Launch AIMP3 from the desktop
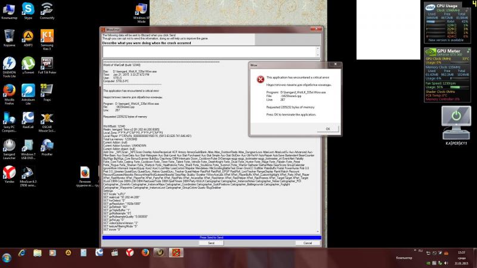The image size is (477, 268). point(28,38)
